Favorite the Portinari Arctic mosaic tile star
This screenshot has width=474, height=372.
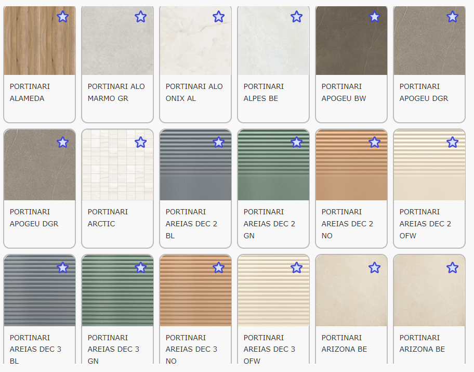pyautogui.click(x=140, y=142)
